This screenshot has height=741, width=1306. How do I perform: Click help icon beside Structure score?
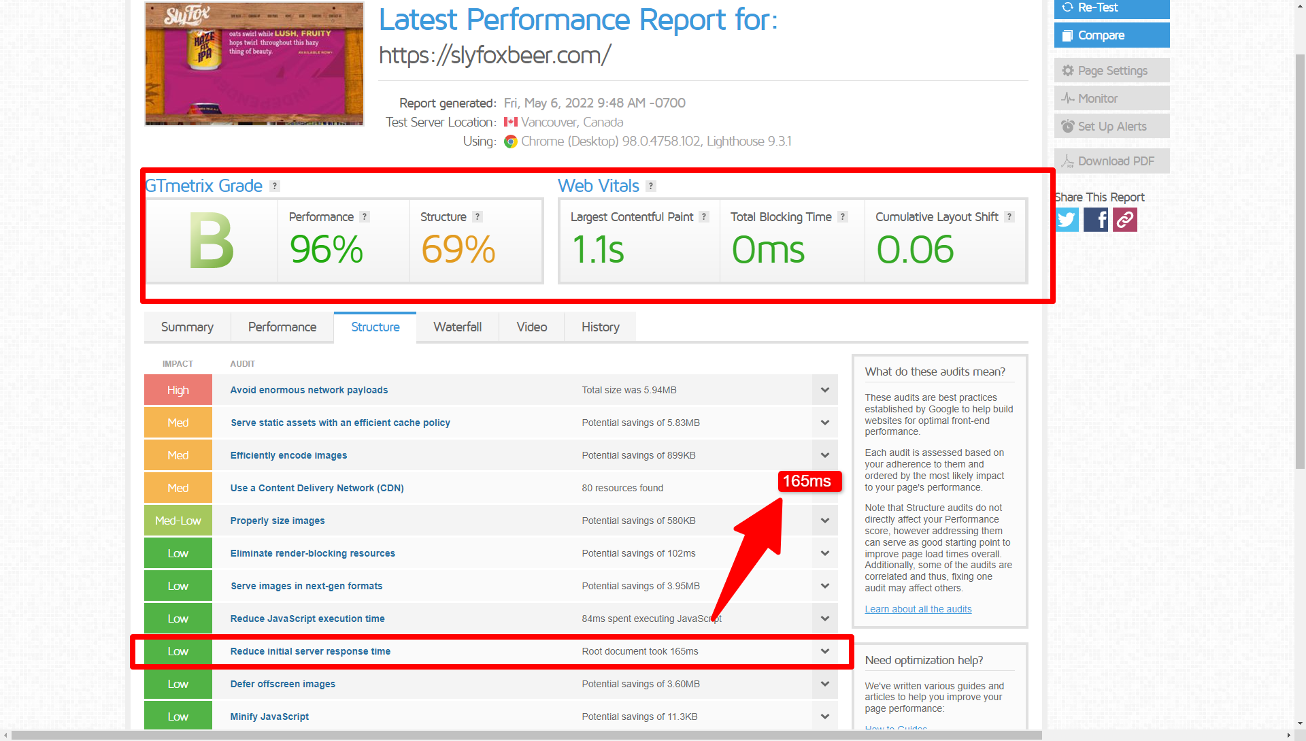478,216
